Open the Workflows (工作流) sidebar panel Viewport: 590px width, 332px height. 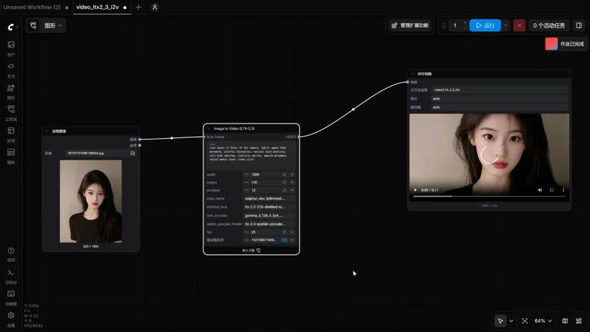(11, 113)
